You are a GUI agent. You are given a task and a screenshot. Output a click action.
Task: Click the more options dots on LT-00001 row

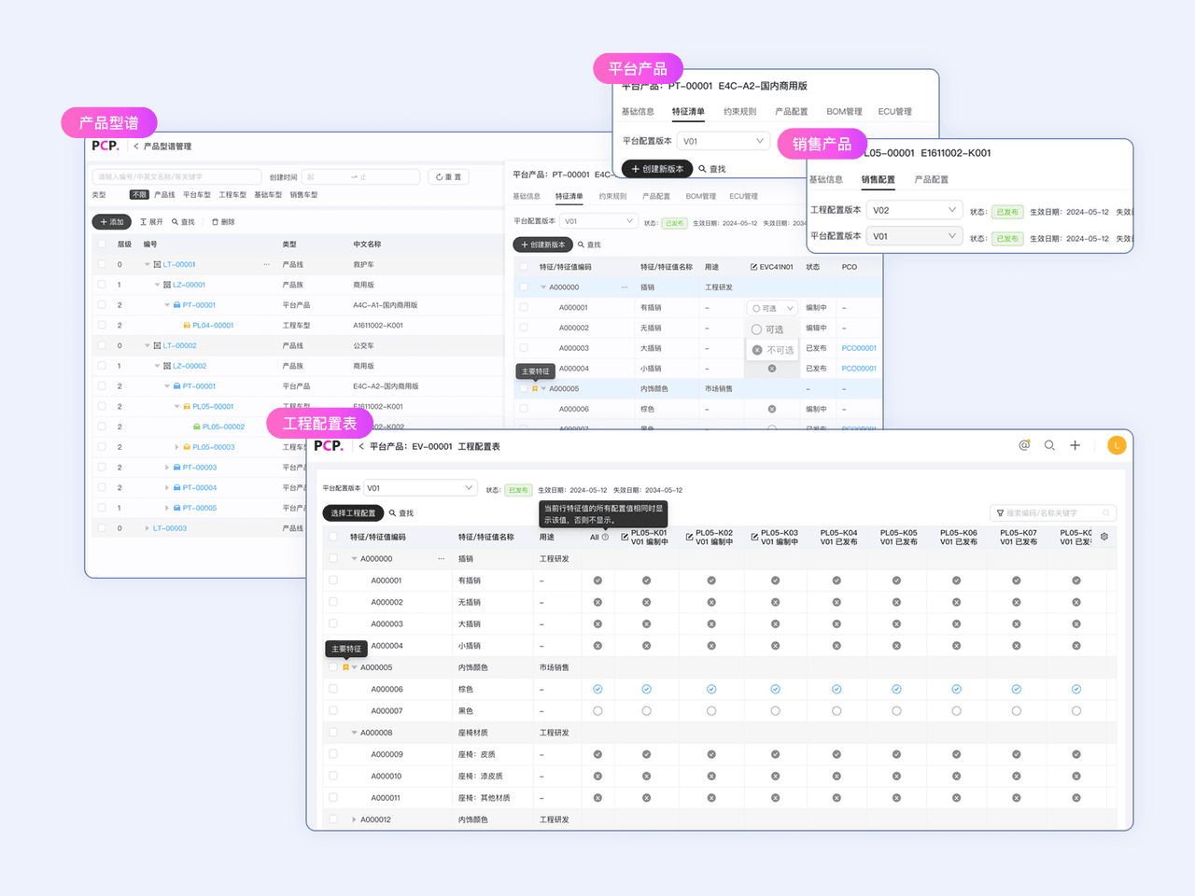(x=267, y=264)
